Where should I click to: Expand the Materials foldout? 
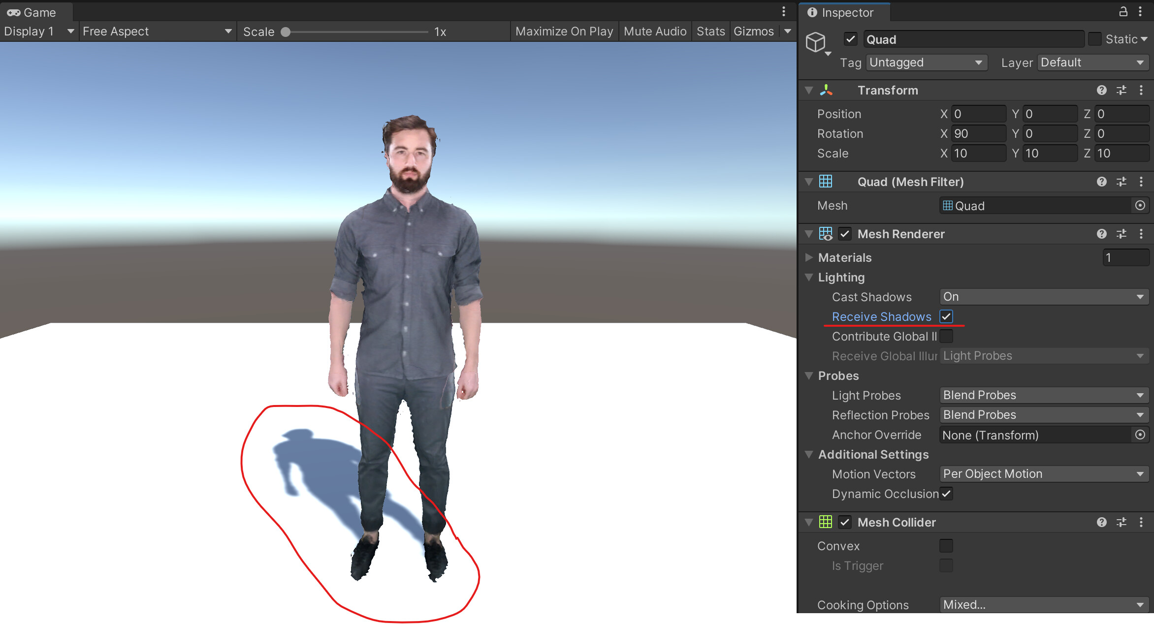(x=809, y=257)
